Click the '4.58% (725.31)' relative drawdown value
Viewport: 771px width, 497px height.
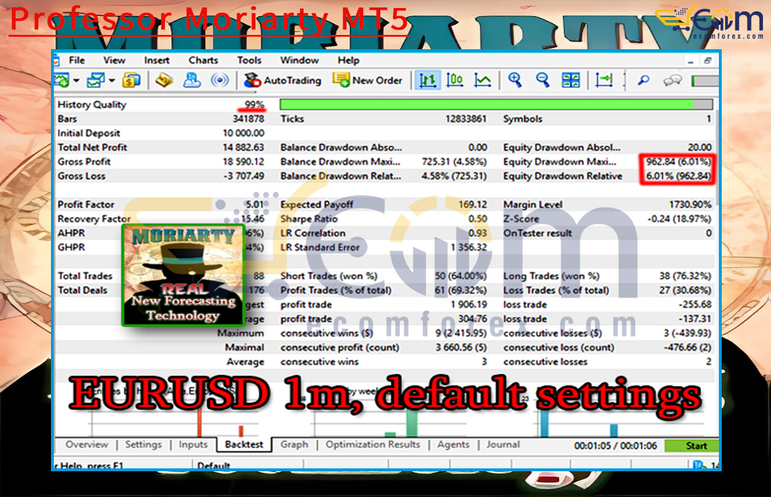click(454, 176)
